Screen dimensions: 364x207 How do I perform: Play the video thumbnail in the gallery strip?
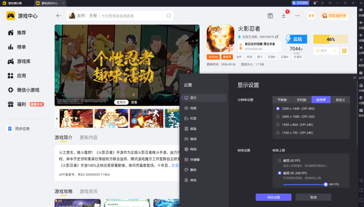(76, 118)
